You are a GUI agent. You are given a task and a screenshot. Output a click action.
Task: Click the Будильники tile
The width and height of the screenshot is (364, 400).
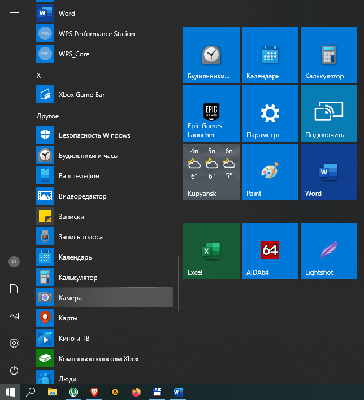coord(211,55)
